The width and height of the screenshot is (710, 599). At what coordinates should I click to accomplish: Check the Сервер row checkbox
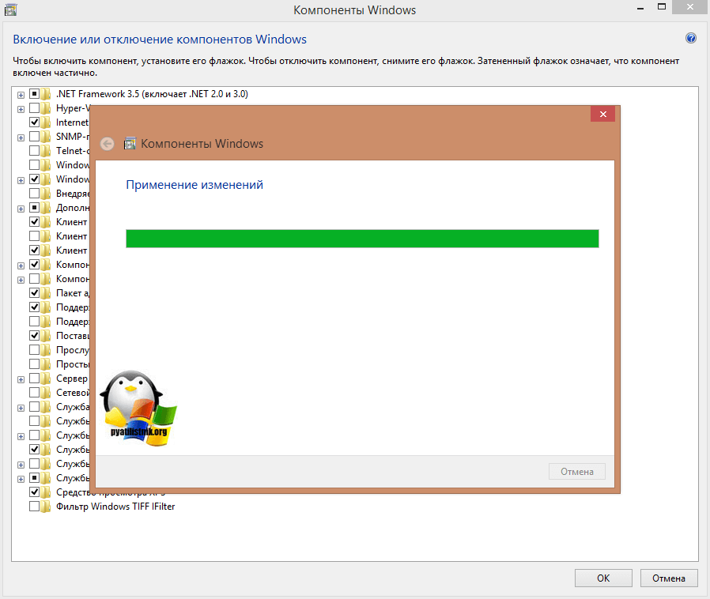tap(35, 379)
